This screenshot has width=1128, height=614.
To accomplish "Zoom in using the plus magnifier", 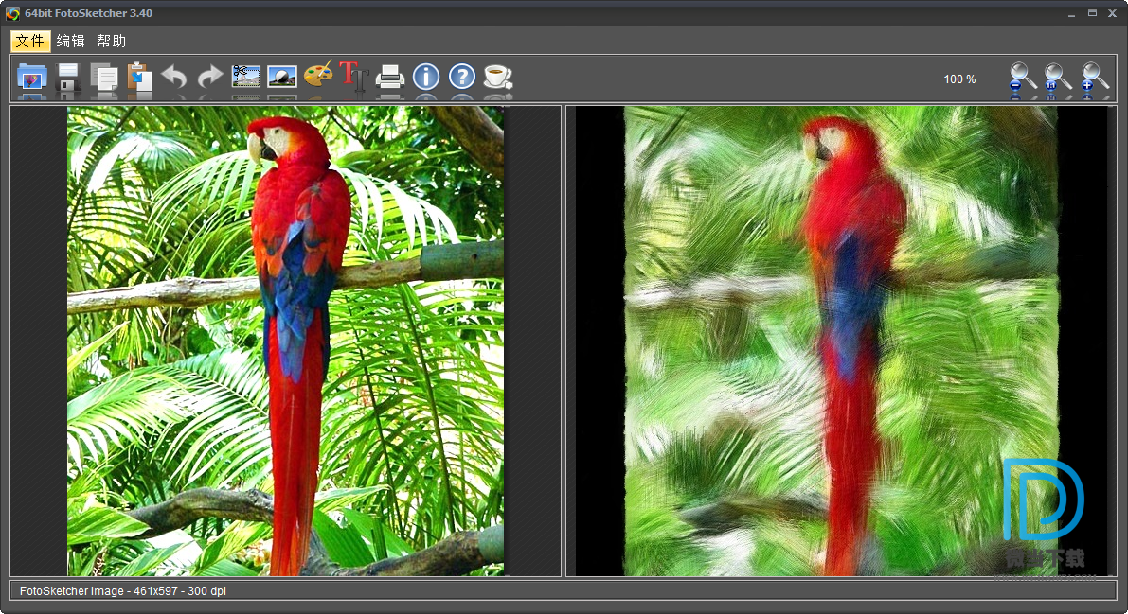I will tap(1094, 79).
